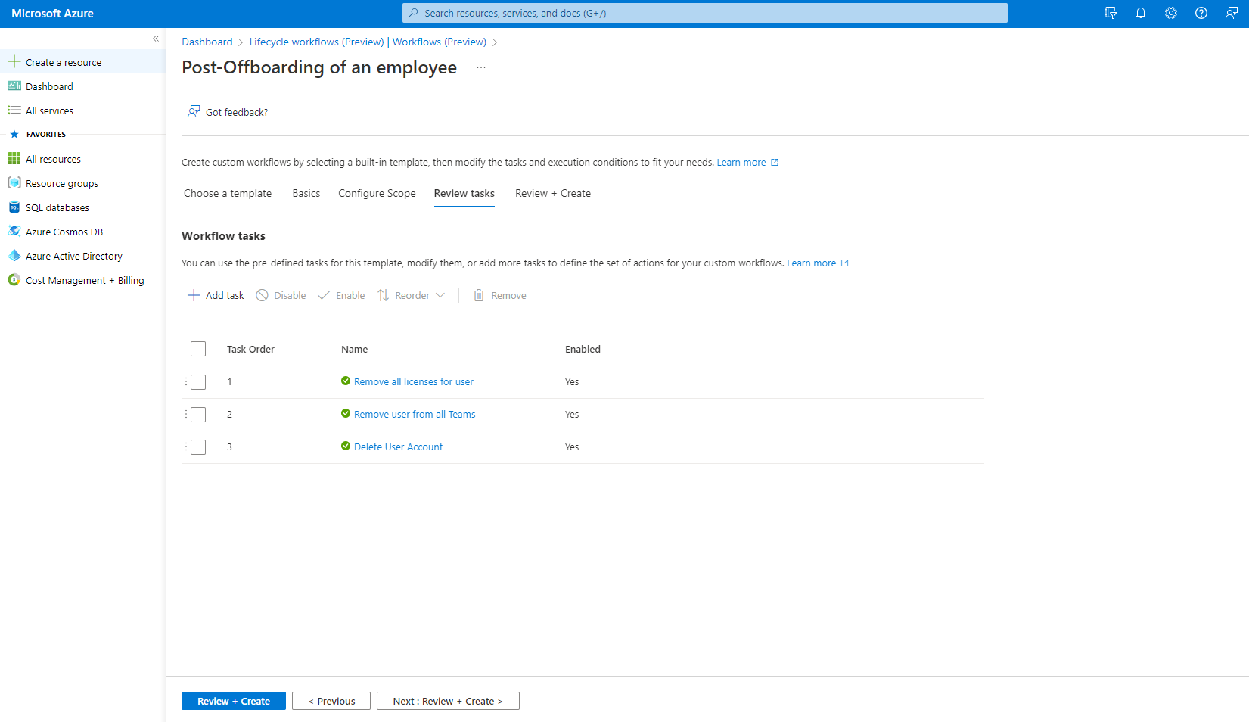This screenshot has height=722, width=1249.
Task: Tick the checkbox for Delete User Account
Action: [198, 447]
